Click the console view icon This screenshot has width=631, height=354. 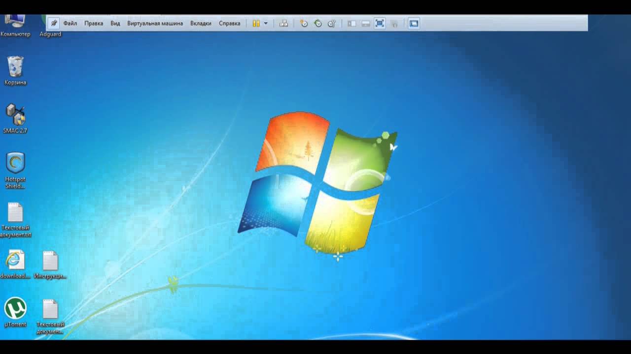414,23
